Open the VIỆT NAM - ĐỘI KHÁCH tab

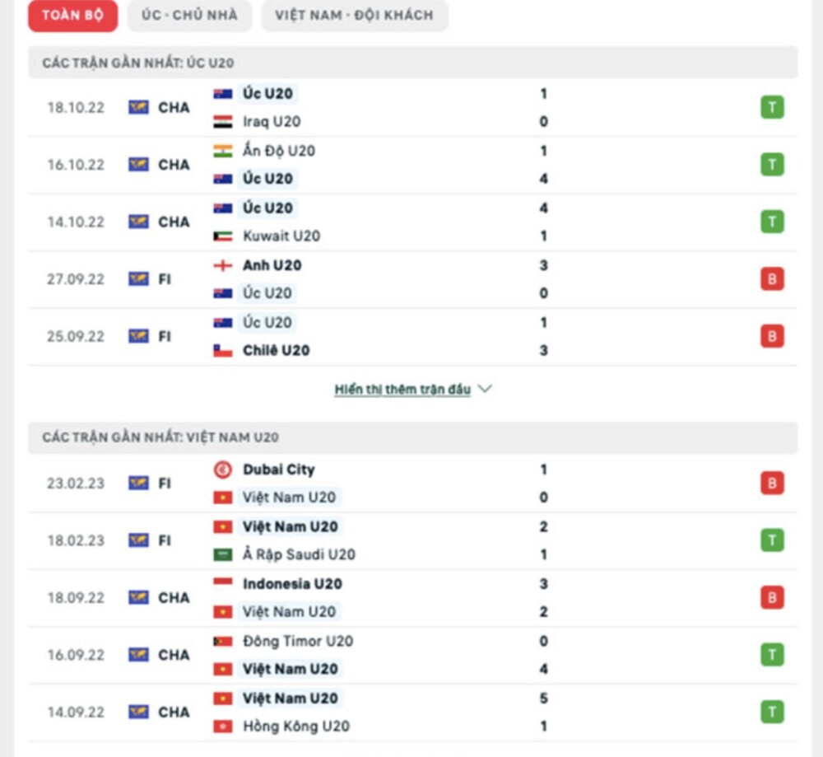coord(354,15)
